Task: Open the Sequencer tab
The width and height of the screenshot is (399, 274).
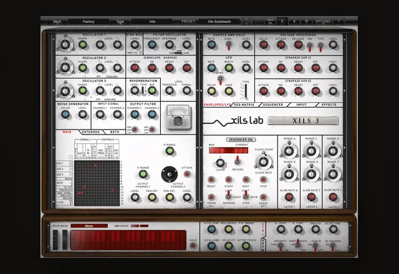Action: pyautogui.click(x=273, y=105)
